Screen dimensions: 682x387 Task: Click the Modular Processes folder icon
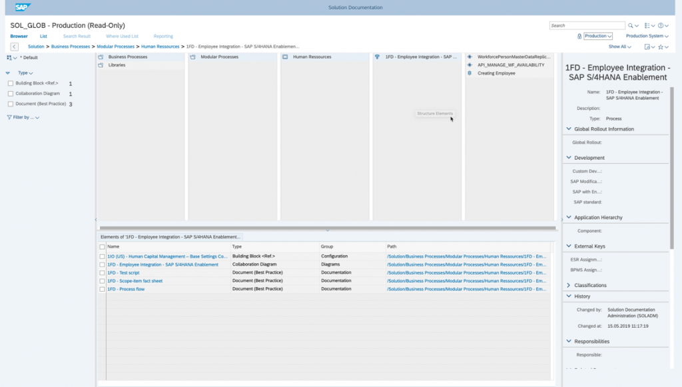click(192, 57)
